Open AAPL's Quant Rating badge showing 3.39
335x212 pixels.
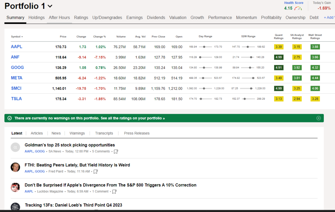[278, 47]
